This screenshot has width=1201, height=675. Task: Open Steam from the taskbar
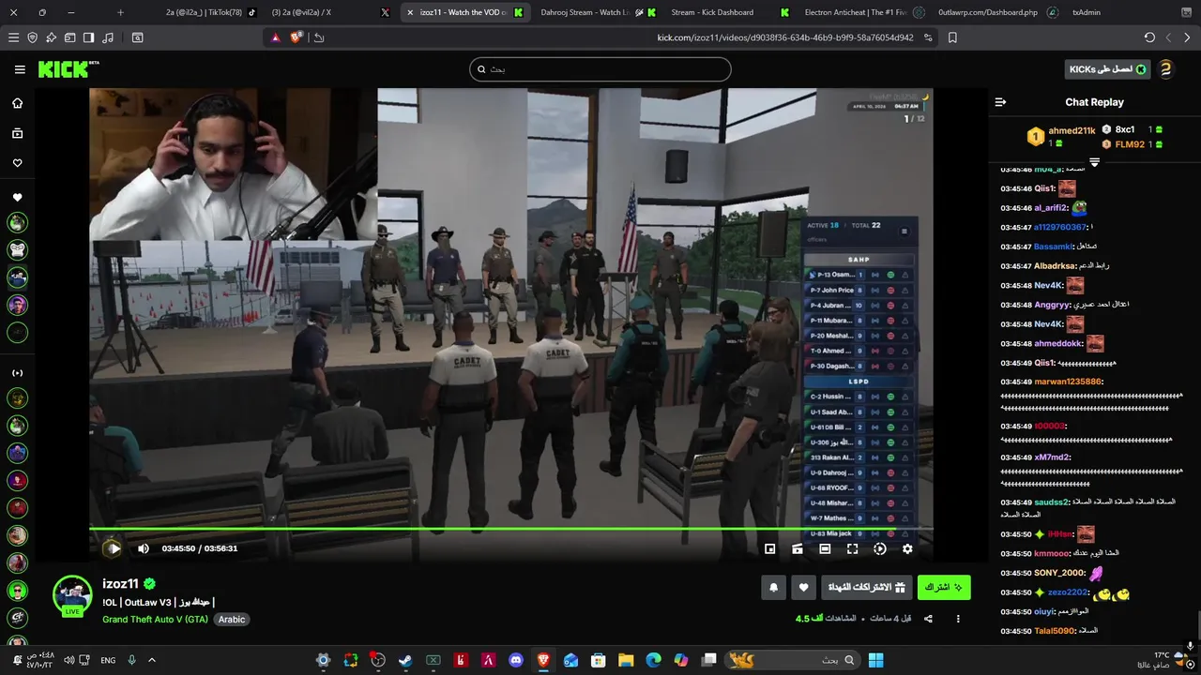[405, 660]
